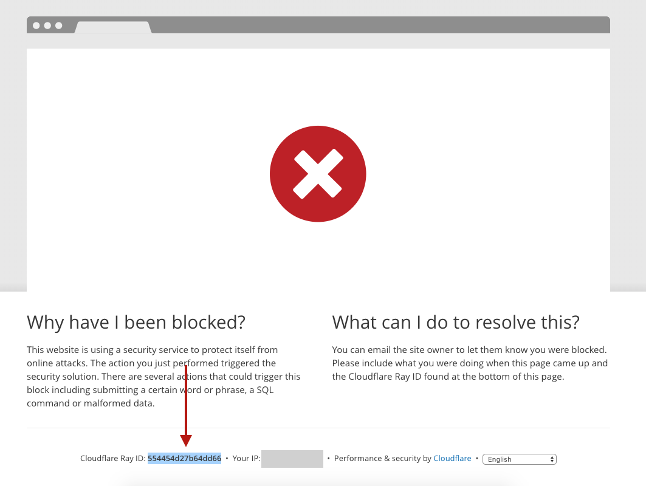Image resolution: width=646 pixels, height=486 pixels.
Task: Click the paragraph starting "You can email the site owner"
Action: (x=470, y=363)
